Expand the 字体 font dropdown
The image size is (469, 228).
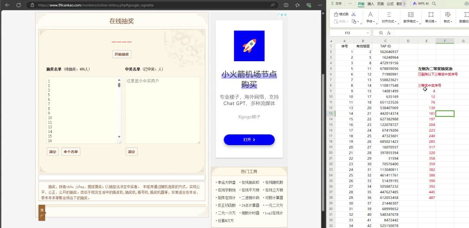(x=370, y=21)
